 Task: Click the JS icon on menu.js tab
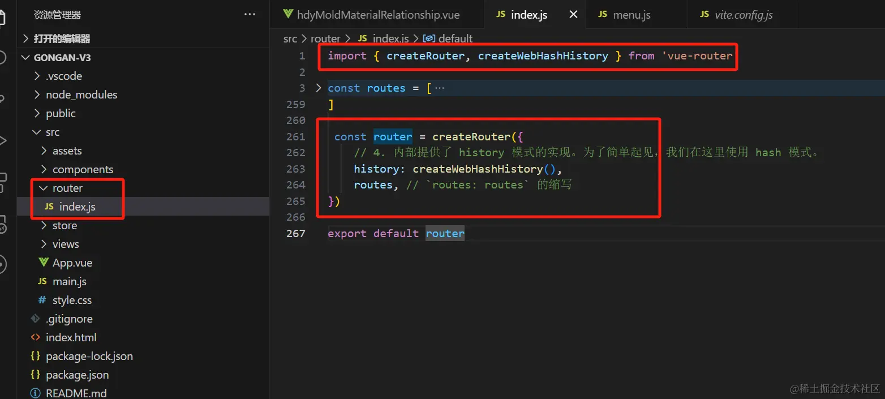[x=603, y=14]
